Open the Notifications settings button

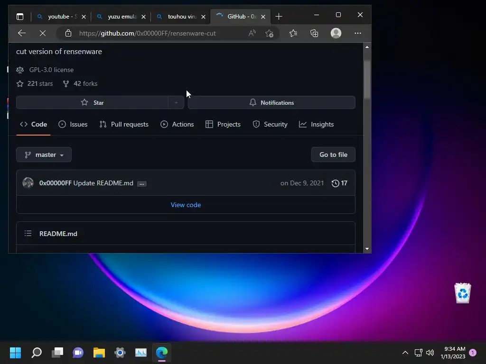coord(271,102)
